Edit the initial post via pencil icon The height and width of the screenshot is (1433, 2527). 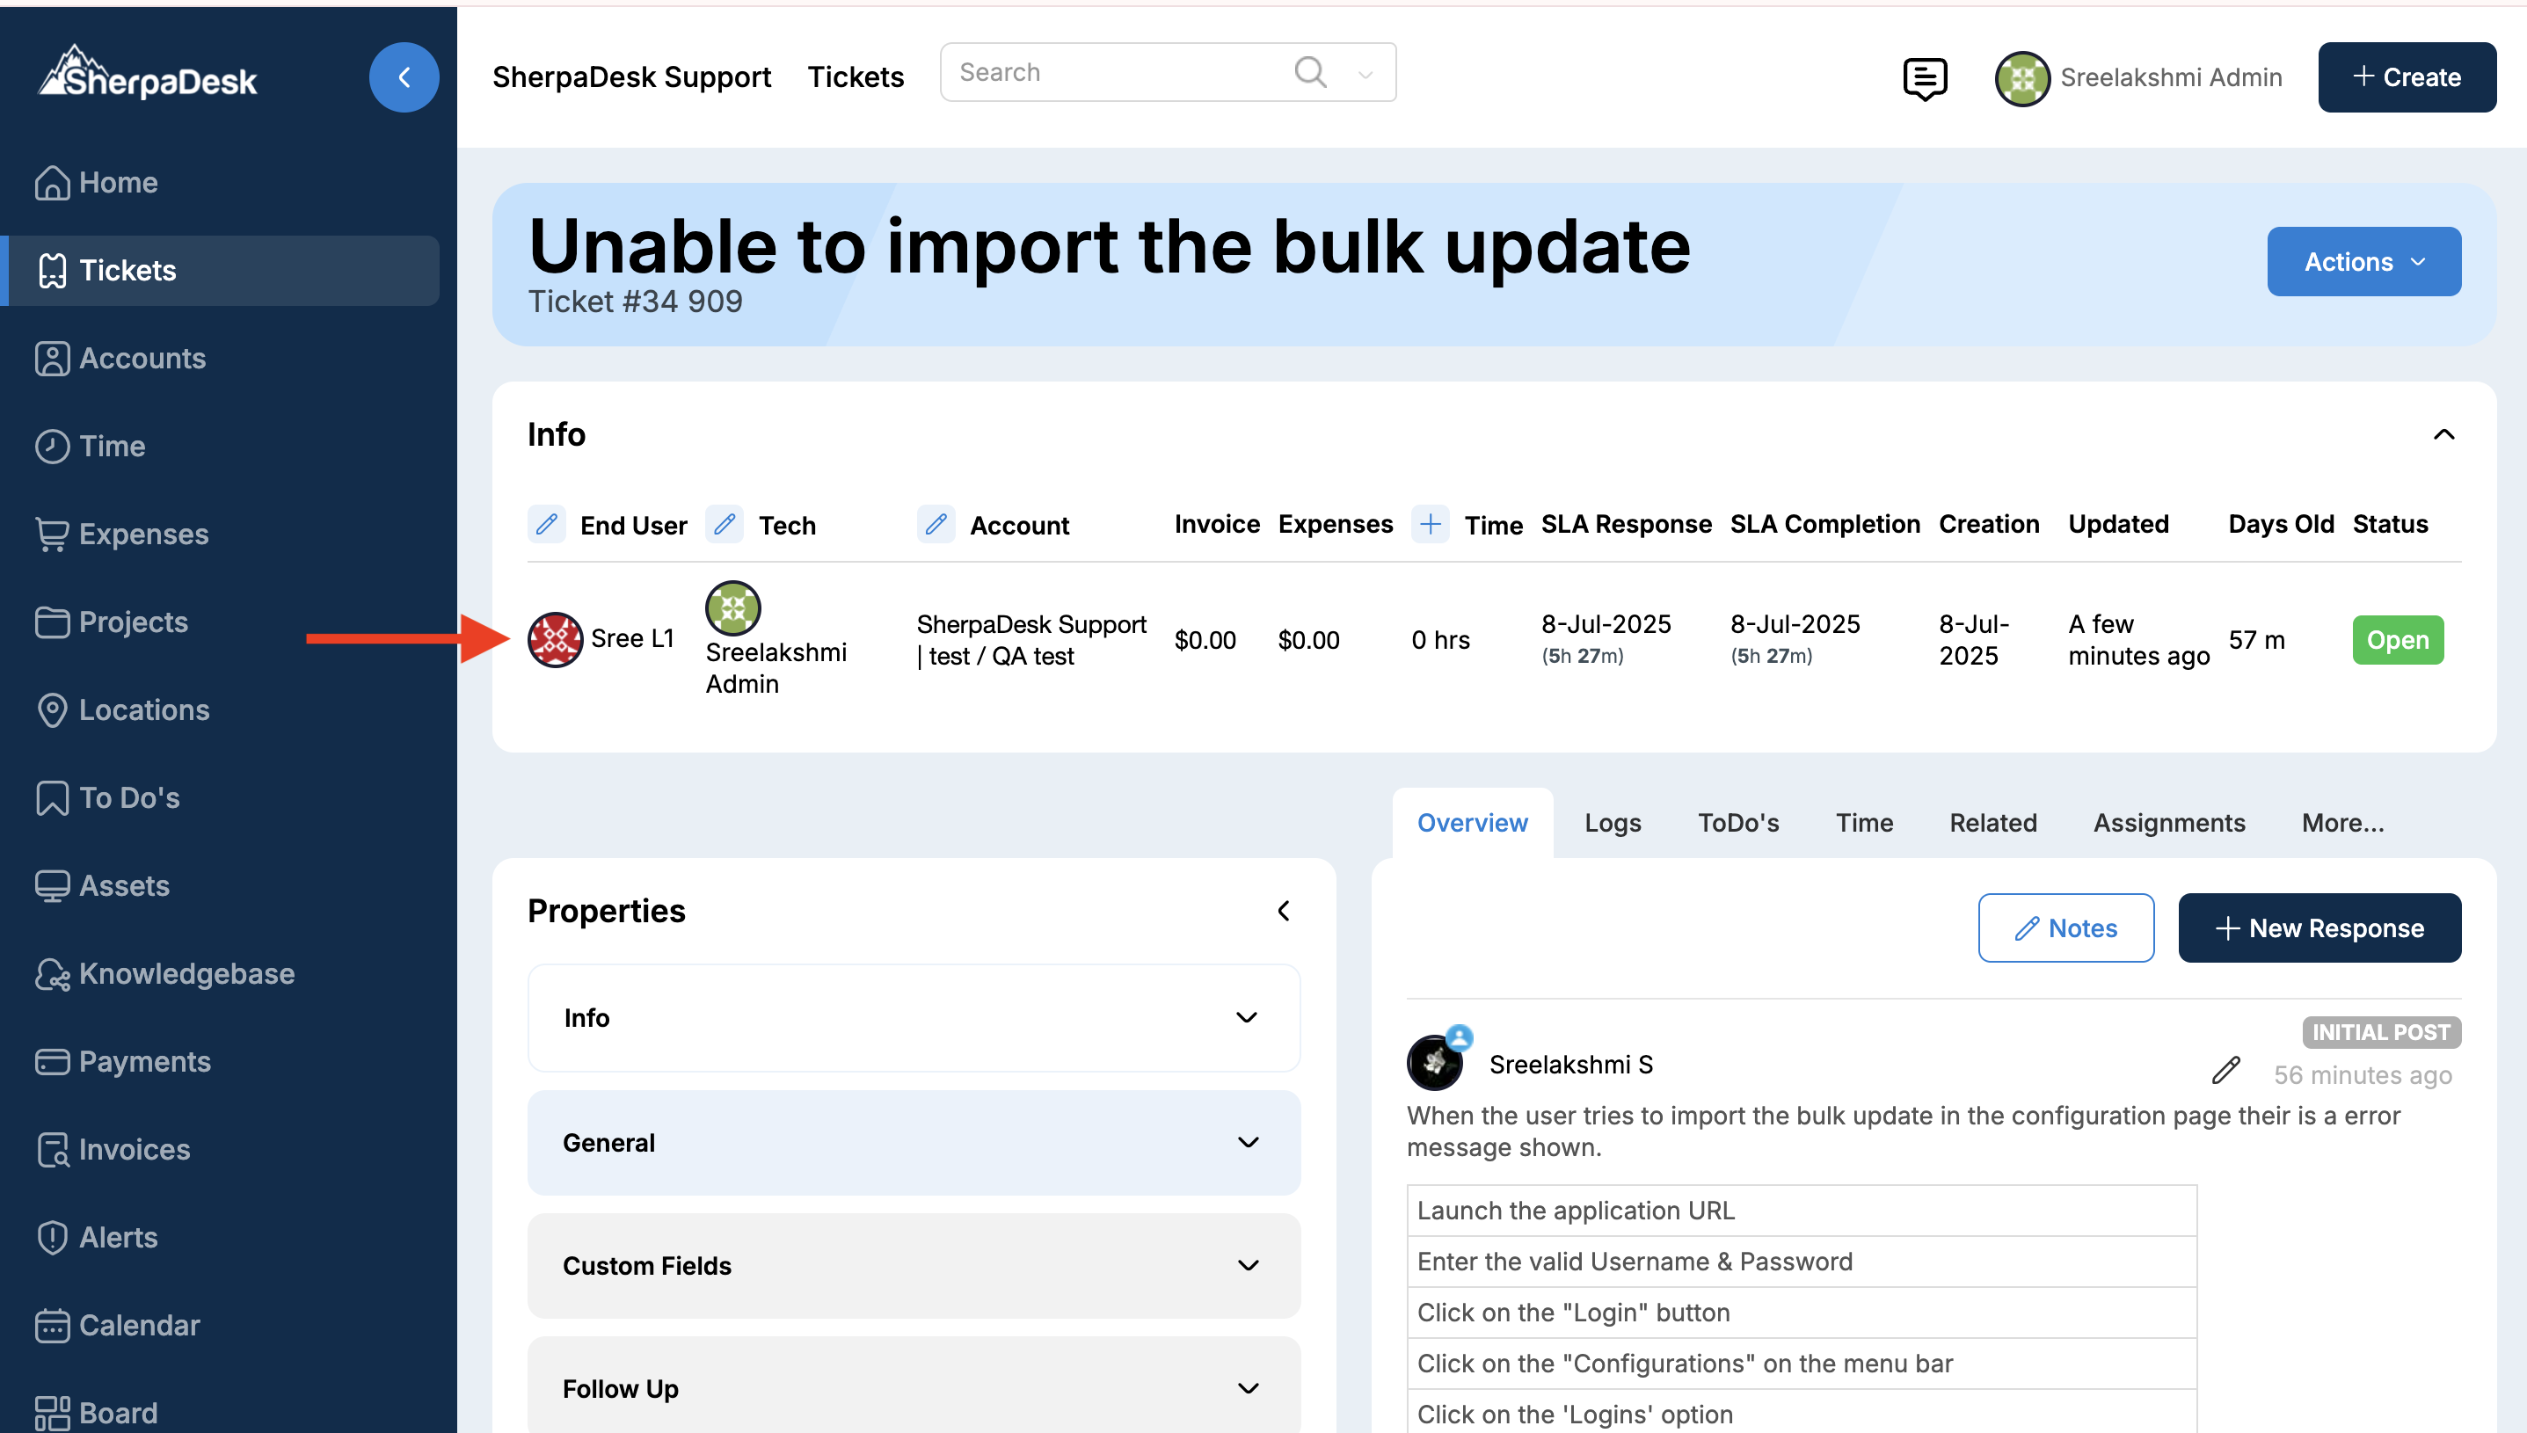pos(2226,1070)
